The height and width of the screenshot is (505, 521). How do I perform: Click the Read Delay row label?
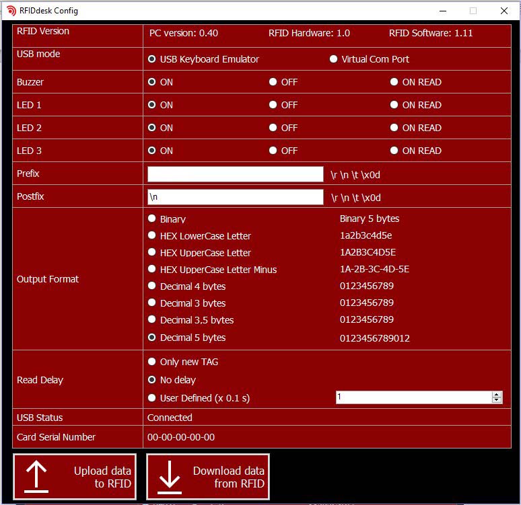40,380
